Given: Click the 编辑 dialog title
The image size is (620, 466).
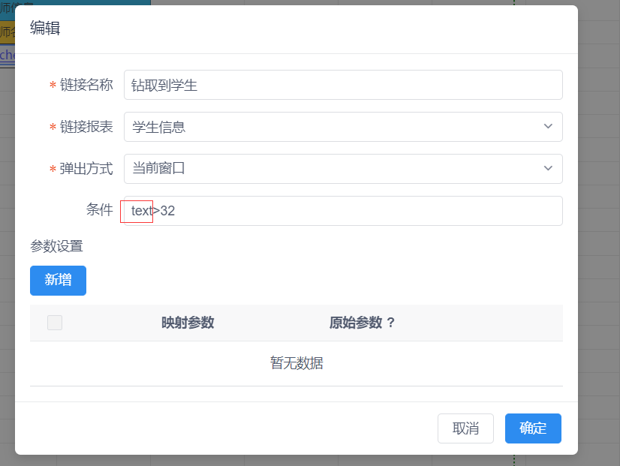Looking at the screenshot, I should pos(45,28).
